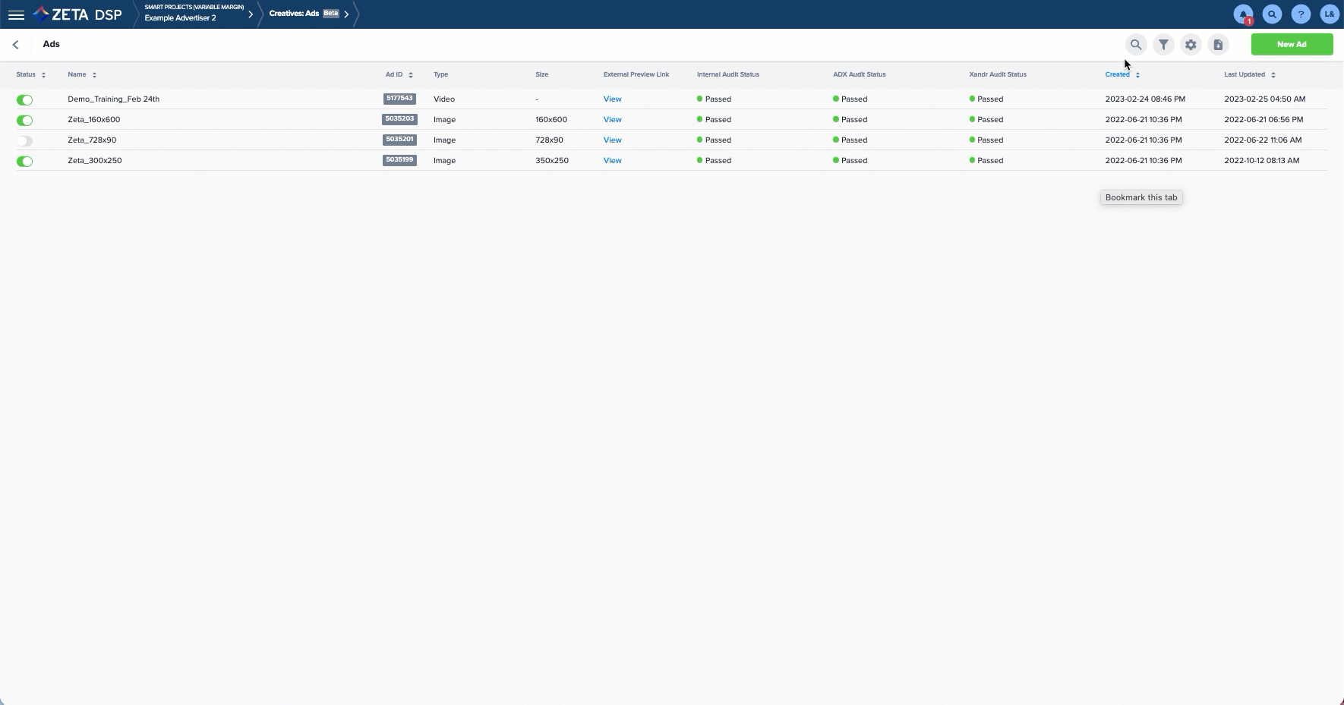
Task: Open table settings gear icon
Action: (x=1191, y=45)
